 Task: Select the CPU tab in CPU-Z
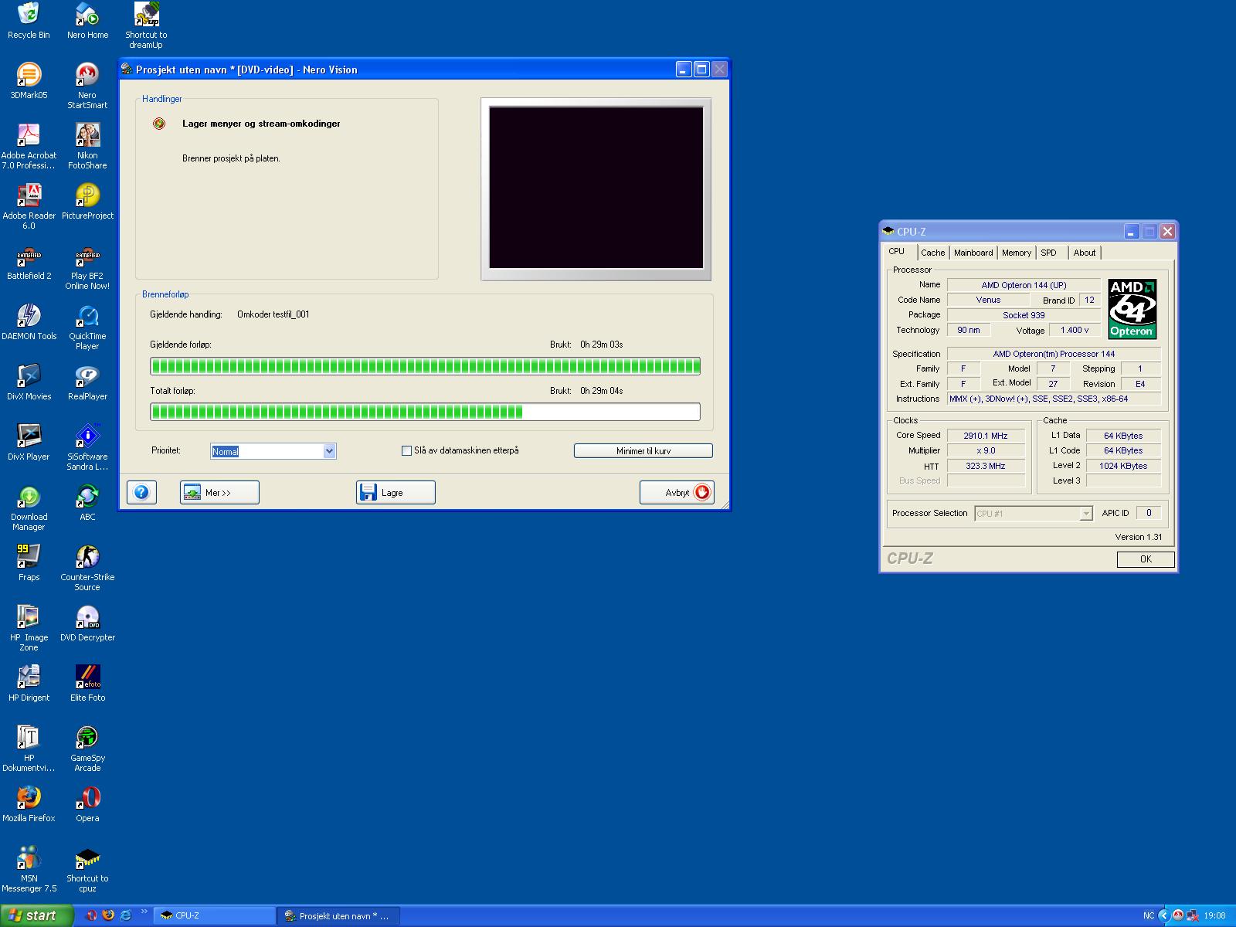[x=896, y=251]
